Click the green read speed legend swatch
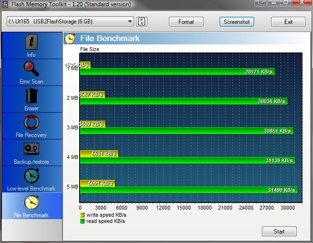 tap(83, 221)
